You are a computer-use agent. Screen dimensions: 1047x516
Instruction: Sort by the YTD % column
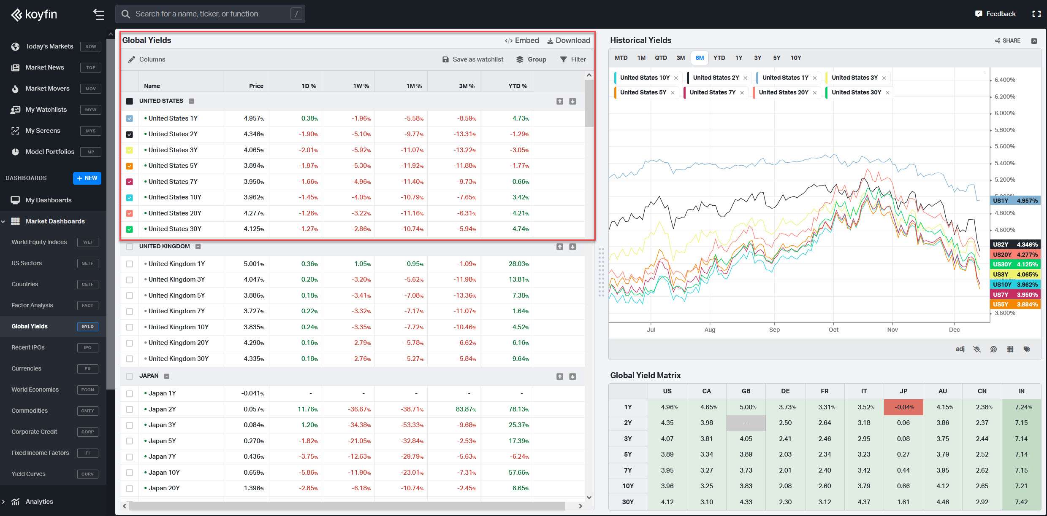pos(518,86)
